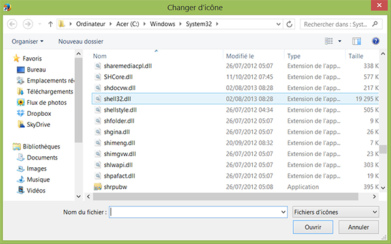
Task: Toggle the preview pane
Action: point(356,41)
